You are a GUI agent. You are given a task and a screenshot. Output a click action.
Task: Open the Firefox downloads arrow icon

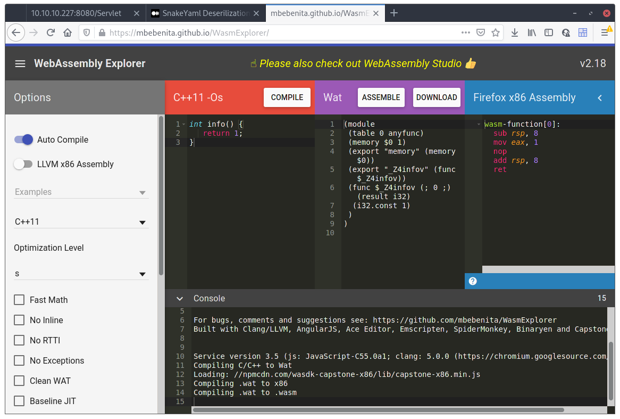[514, 32]
